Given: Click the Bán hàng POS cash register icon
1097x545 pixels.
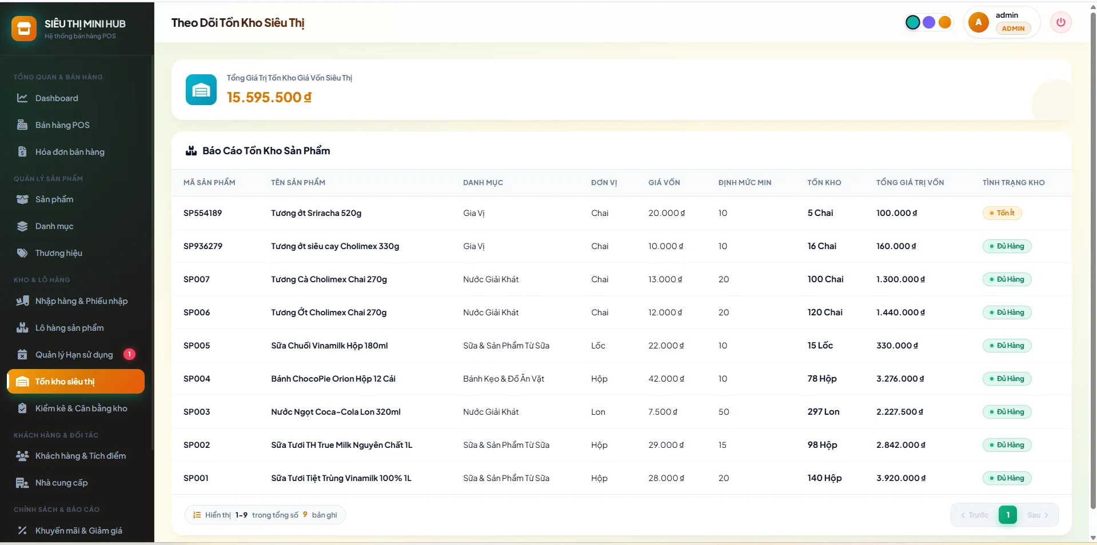Looking at the screenshot, I should pos(22,125).
